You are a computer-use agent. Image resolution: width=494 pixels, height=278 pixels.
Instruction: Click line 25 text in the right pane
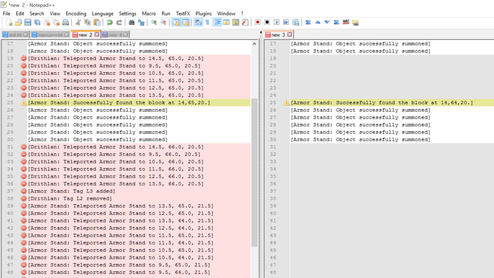[x=382, y=103]
